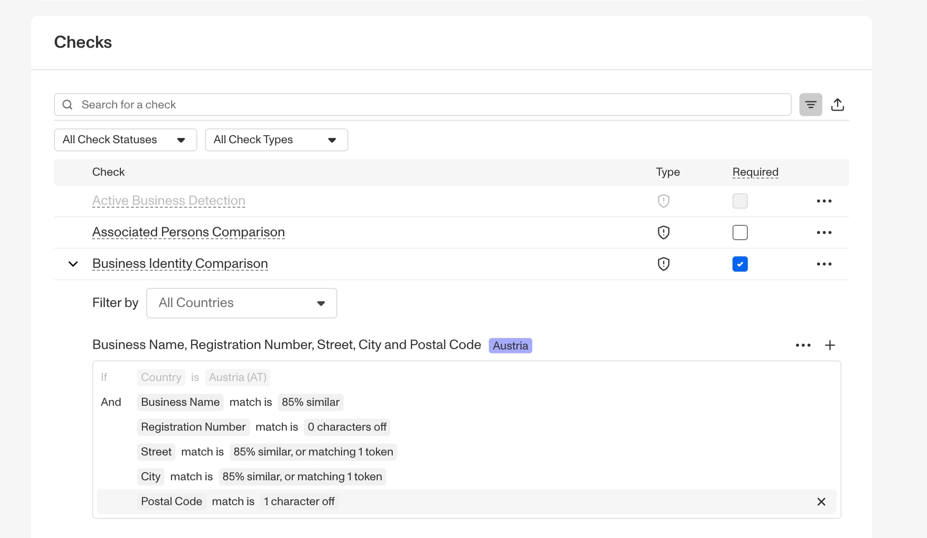Open the All Countries filter dropdown
The width and height of the screenshot is (927, 538).
241,303
